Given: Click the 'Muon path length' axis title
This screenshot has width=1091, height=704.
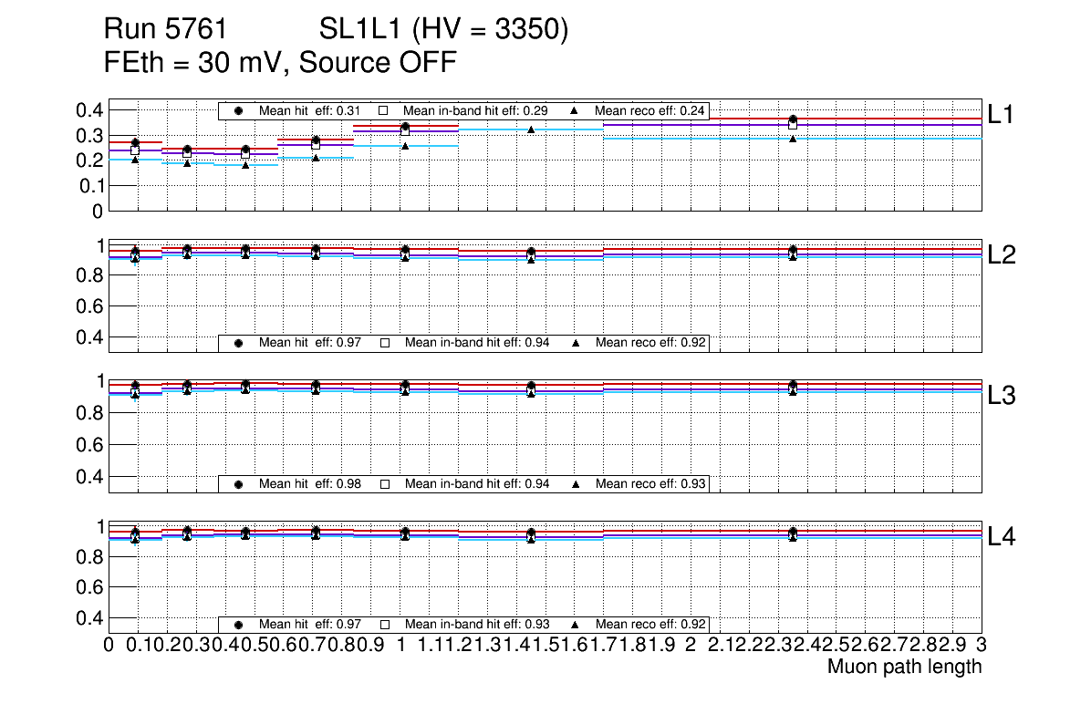Looking at the screenshot, I should coord(904,667).
